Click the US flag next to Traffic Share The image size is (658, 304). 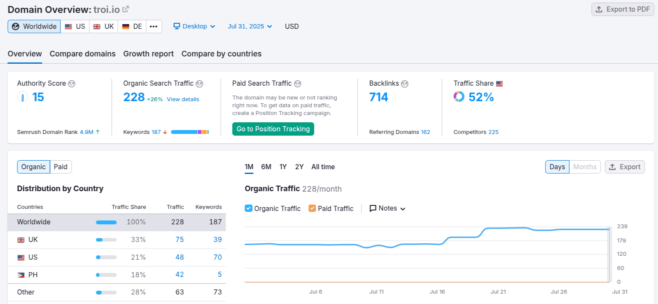coord(499,84)
